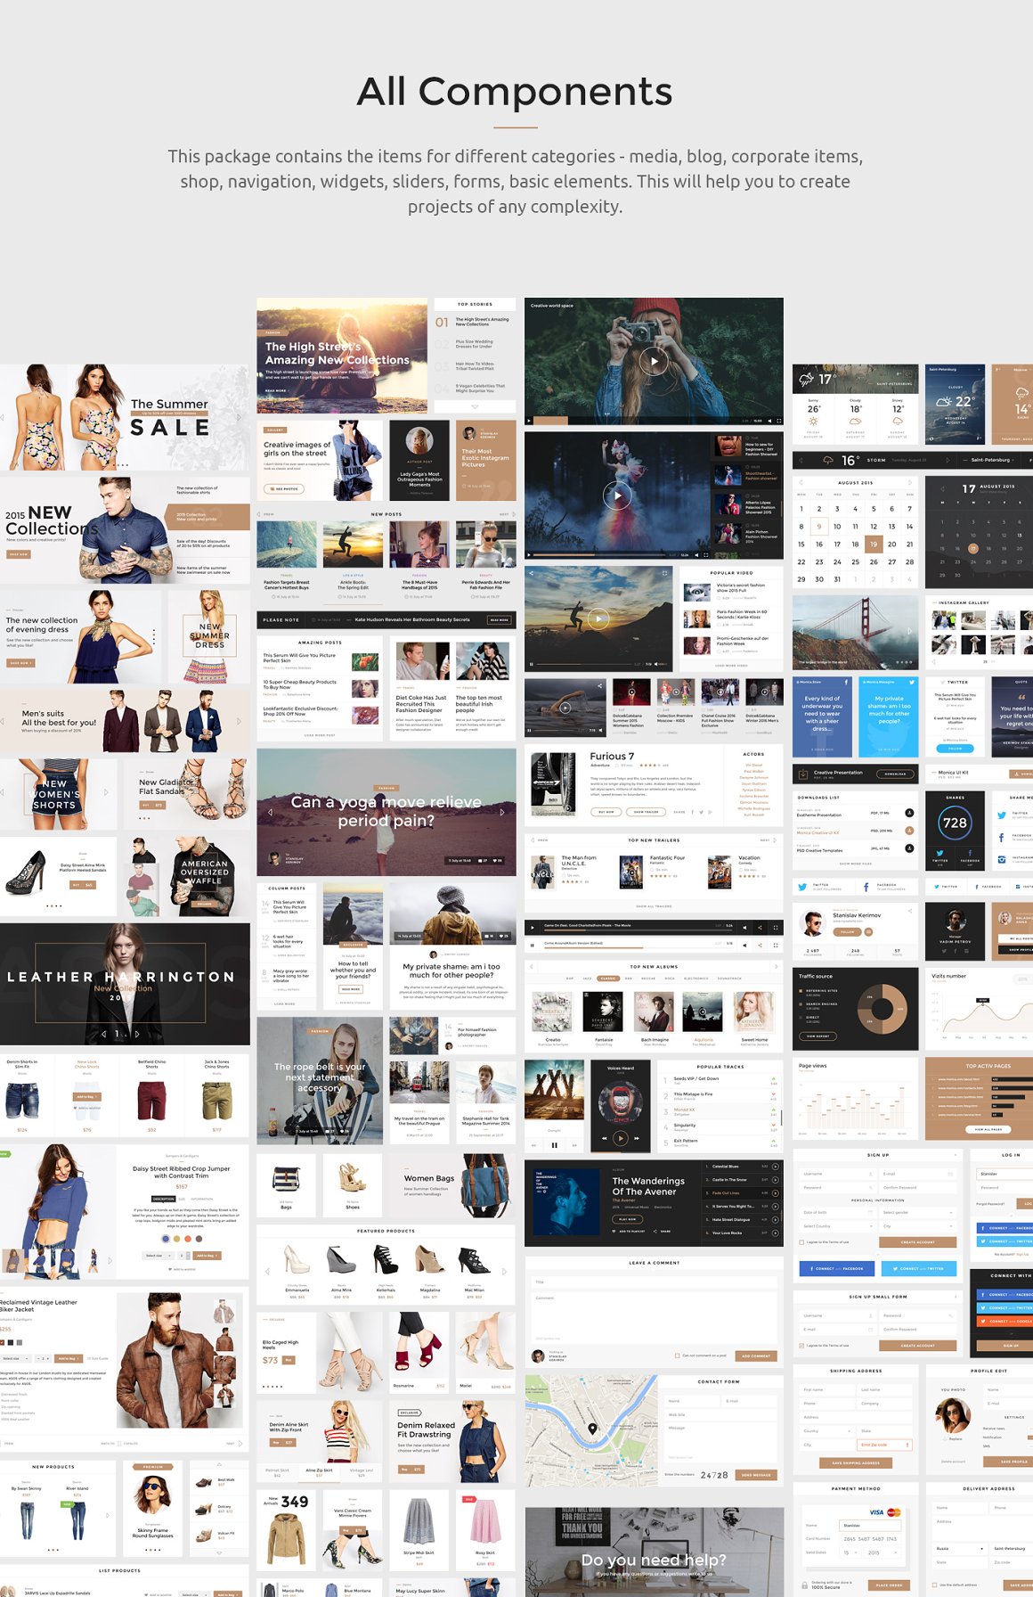Click Facebook icon in Shares 728 widget
The image size is (1033, 1597).
[970, 855]
